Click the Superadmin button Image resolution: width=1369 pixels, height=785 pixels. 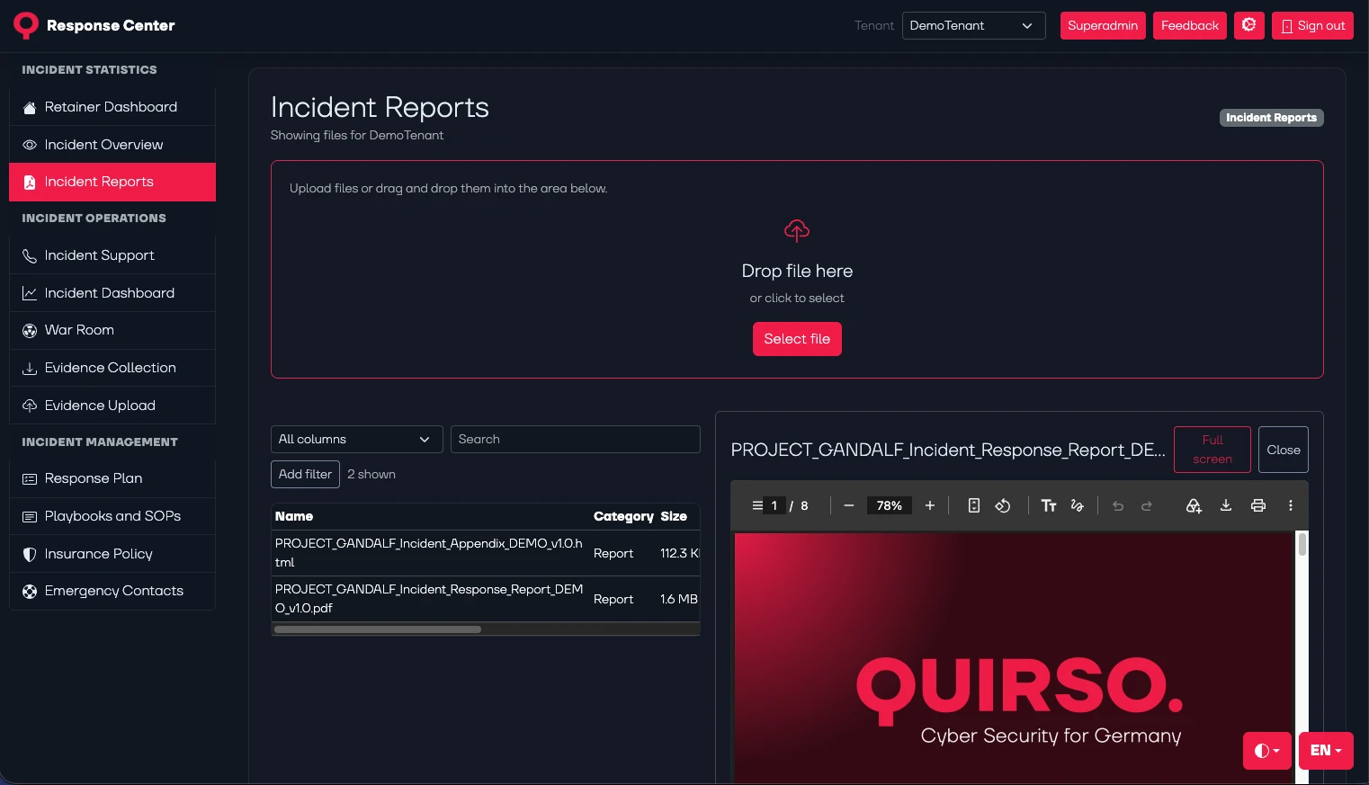click(1103, 25)
